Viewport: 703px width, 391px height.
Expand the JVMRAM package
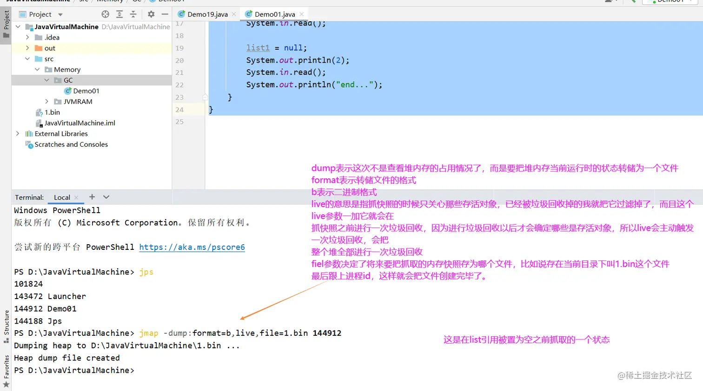pyautogui.click(x=46, y=102)
